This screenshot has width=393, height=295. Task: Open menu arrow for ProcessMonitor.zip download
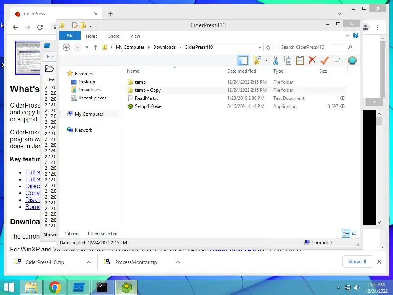pos(178,262)
